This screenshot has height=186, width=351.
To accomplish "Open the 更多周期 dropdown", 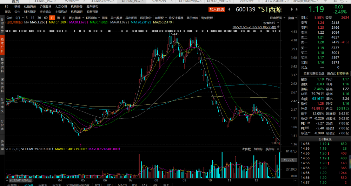I will (x=76, y=18).
